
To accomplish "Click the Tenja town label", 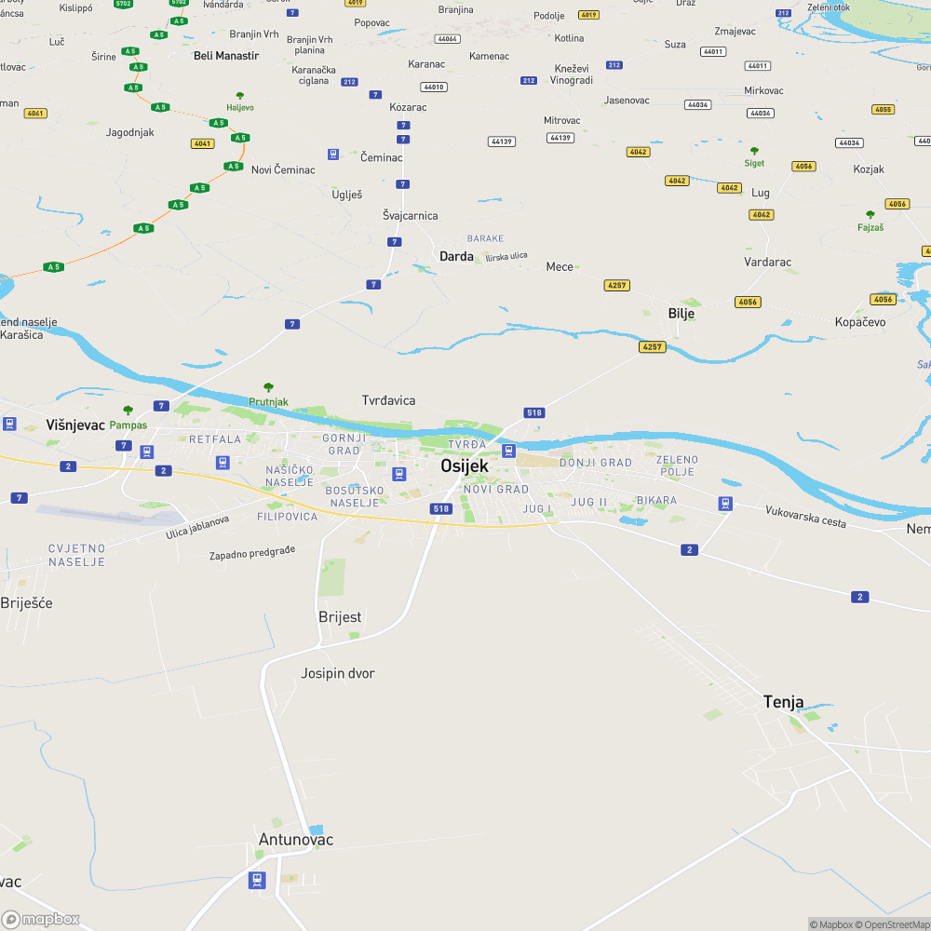I will [x=783, y=702].
